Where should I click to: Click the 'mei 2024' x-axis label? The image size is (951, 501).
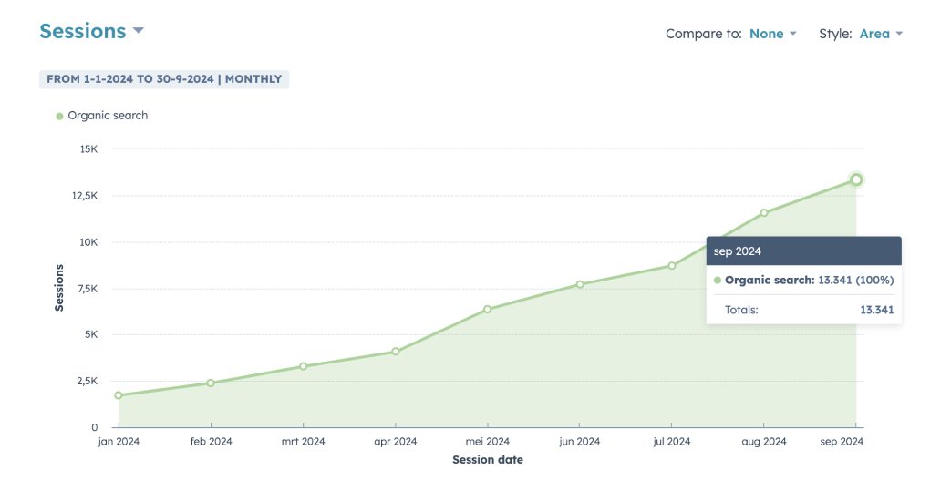click(488, 442)
